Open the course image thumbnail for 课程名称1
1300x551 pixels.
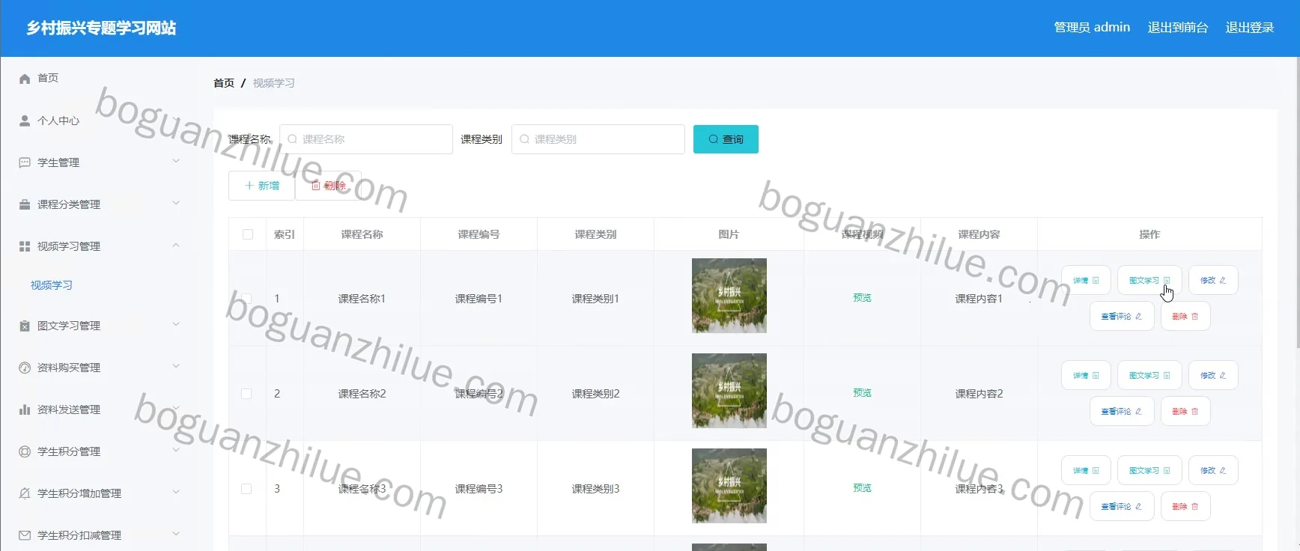click(x=729, y=296)
